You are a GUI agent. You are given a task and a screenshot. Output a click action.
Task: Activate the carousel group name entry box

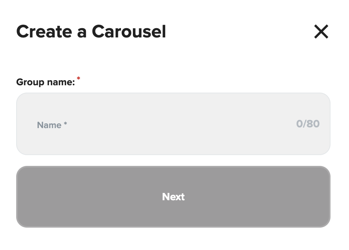(x=173, y=124)
